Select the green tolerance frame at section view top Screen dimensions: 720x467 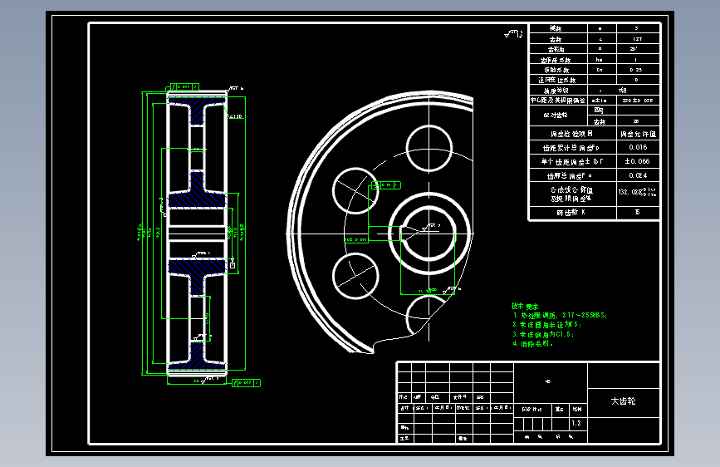tap(184, 87)
